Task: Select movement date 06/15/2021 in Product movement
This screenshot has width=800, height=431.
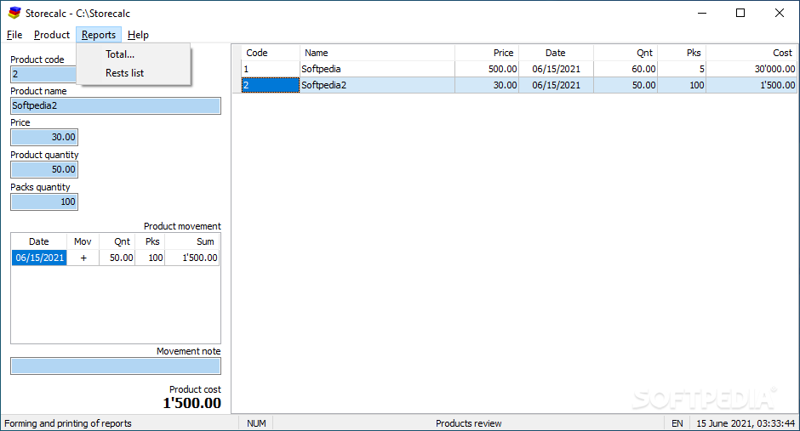Action: click(39, 258)
